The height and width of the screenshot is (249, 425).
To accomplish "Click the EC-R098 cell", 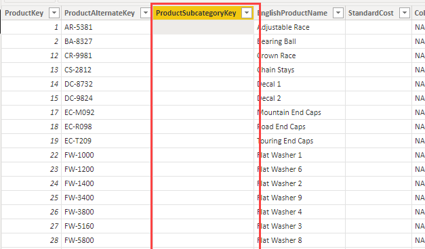I will click(106, 127).
